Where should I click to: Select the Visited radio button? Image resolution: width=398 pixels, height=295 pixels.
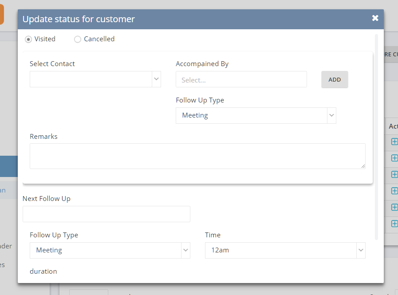pyautogui.click(x=28, y=39)
